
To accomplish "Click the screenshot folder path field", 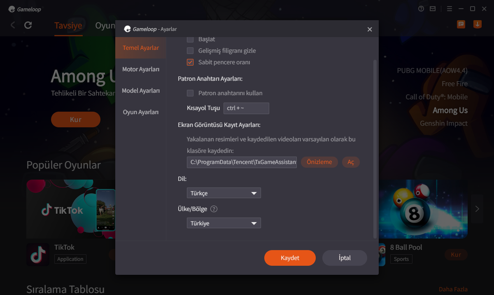I will 242,162.
